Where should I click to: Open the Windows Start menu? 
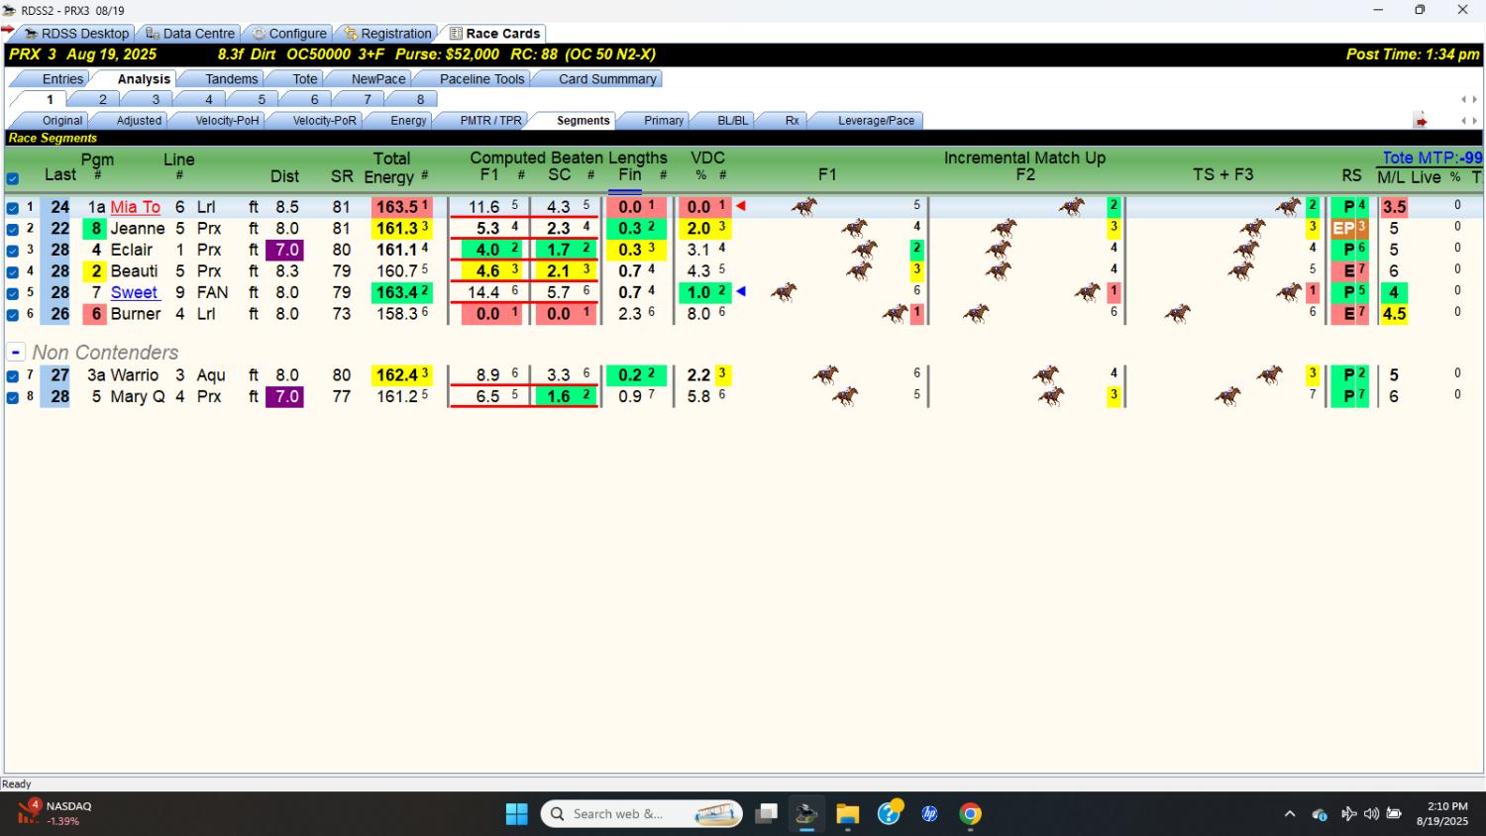[x=517, y=814]
